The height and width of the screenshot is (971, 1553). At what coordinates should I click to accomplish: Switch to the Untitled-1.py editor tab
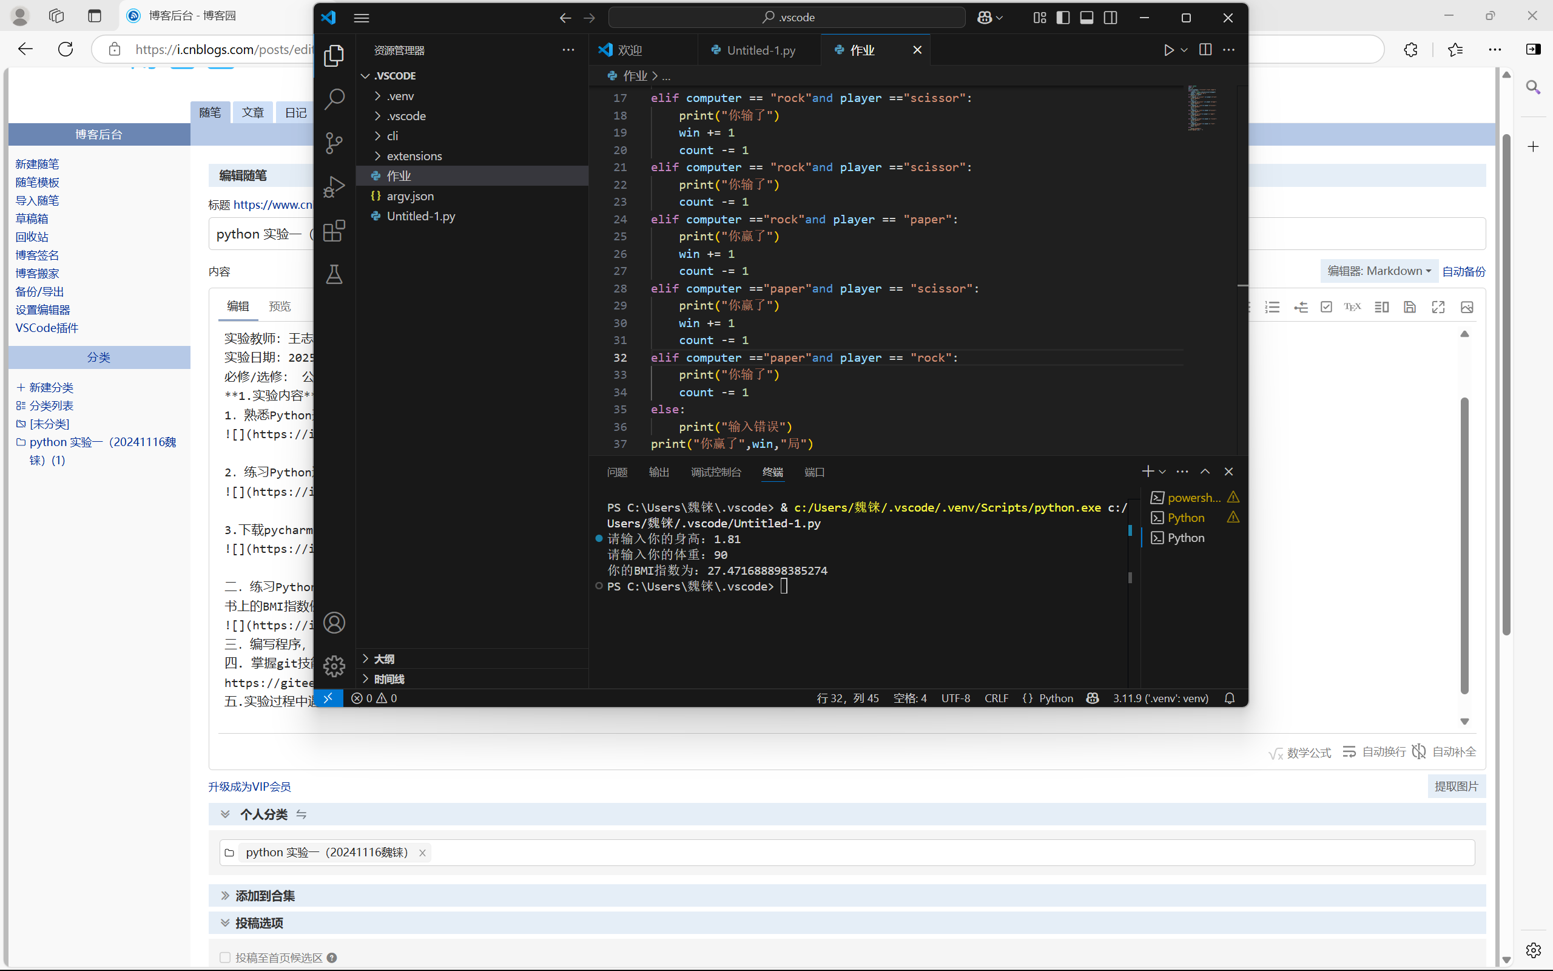click(x=761, y=50)
